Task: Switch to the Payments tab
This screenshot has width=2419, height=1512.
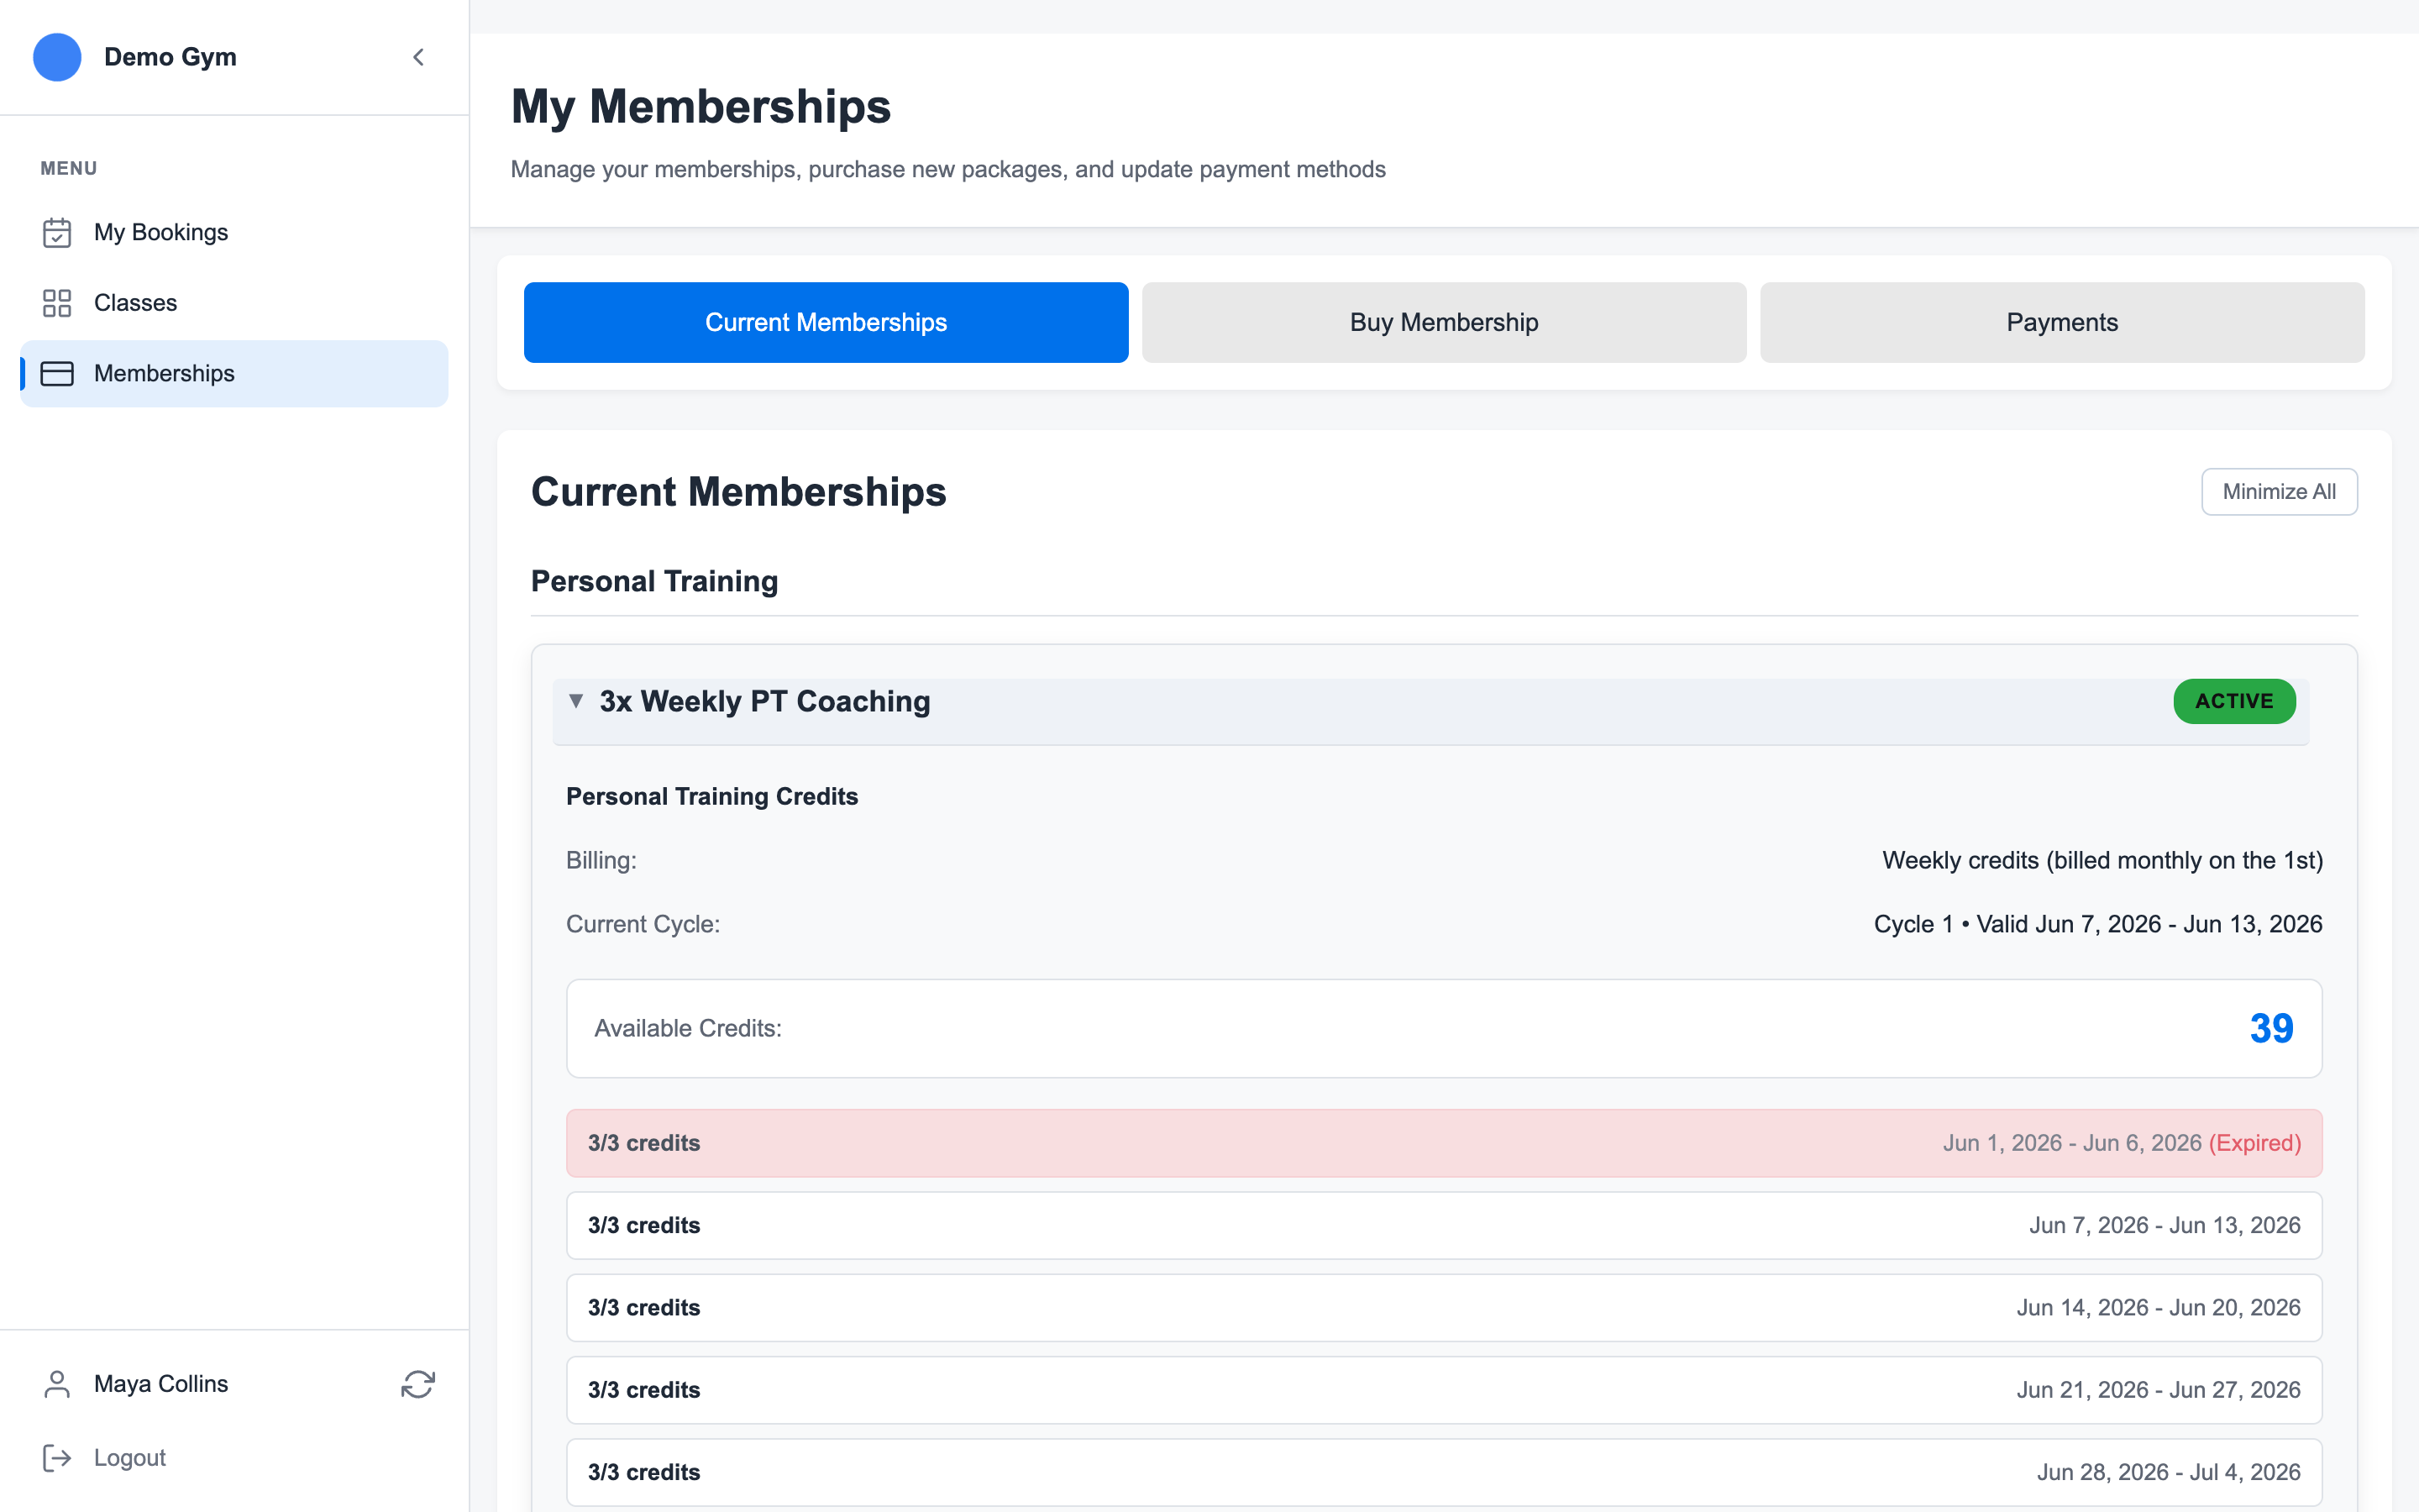Action: 2061,322
